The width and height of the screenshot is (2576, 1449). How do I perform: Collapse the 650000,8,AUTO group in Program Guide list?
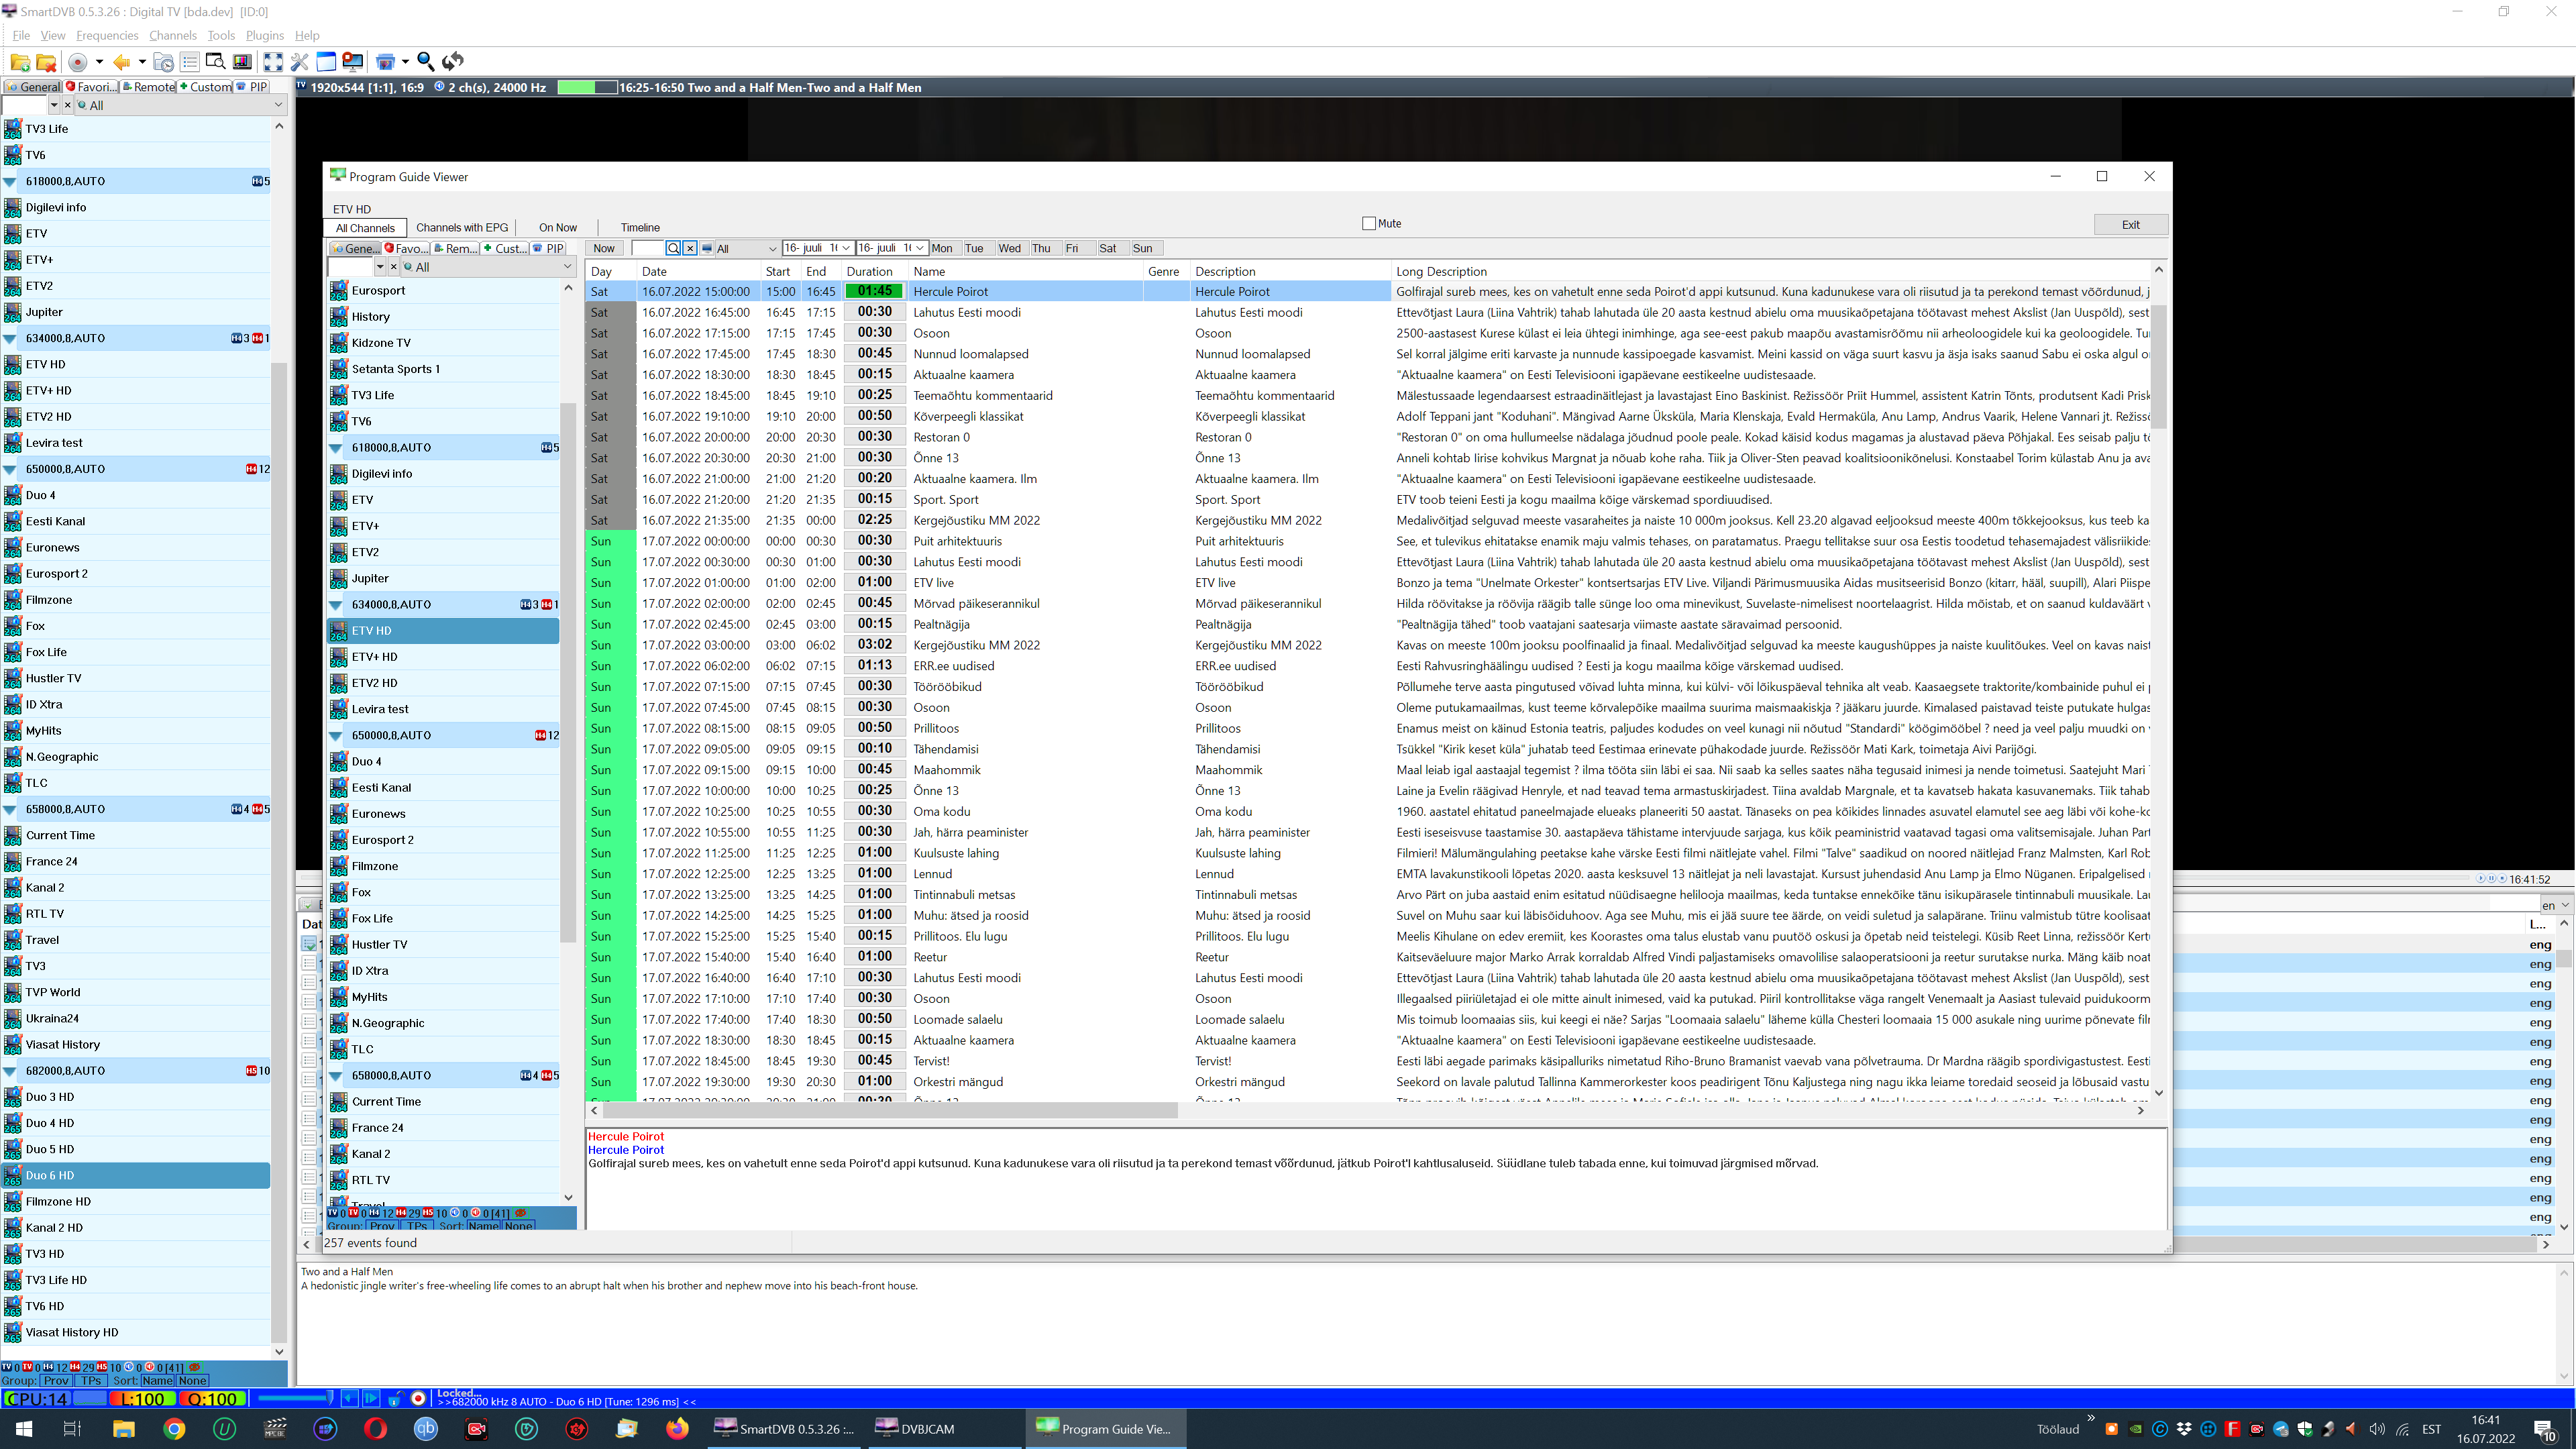336,735
